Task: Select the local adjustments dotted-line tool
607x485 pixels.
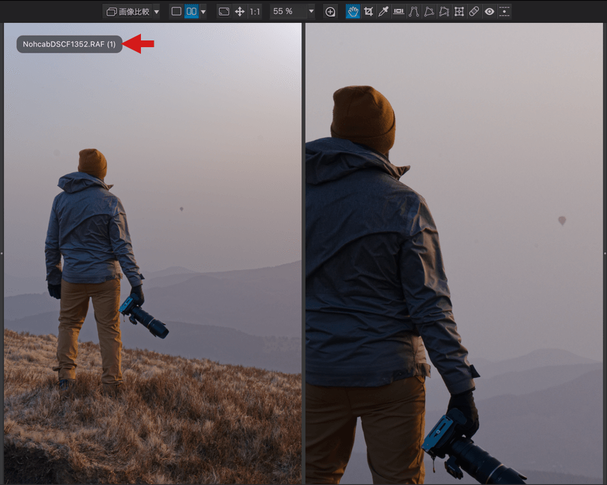Action: (x=504, y=11)
